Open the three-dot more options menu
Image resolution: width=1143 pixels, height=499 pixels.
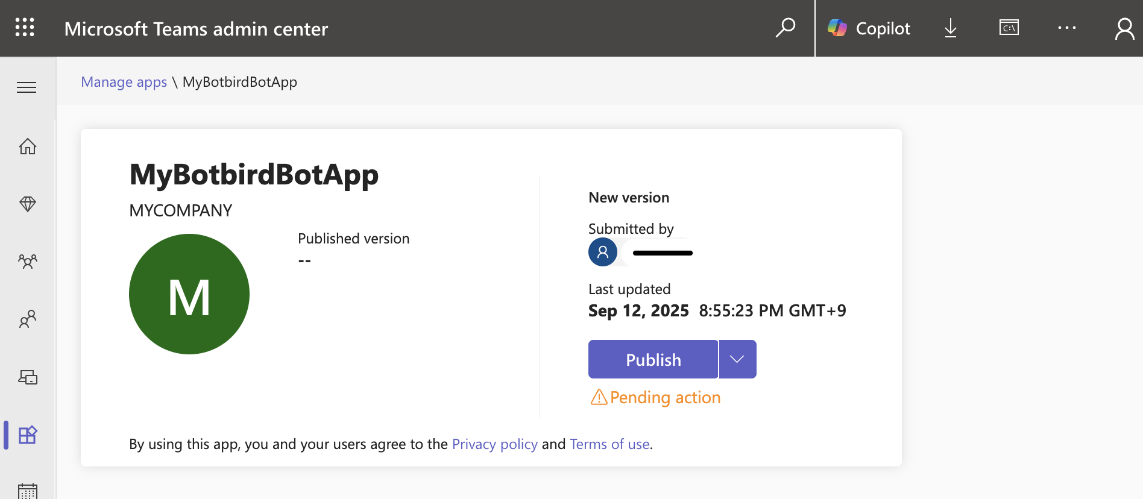1066,28
